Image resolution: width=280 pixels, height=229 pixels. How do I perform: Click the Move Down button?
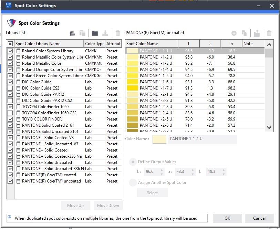point(108,206)
